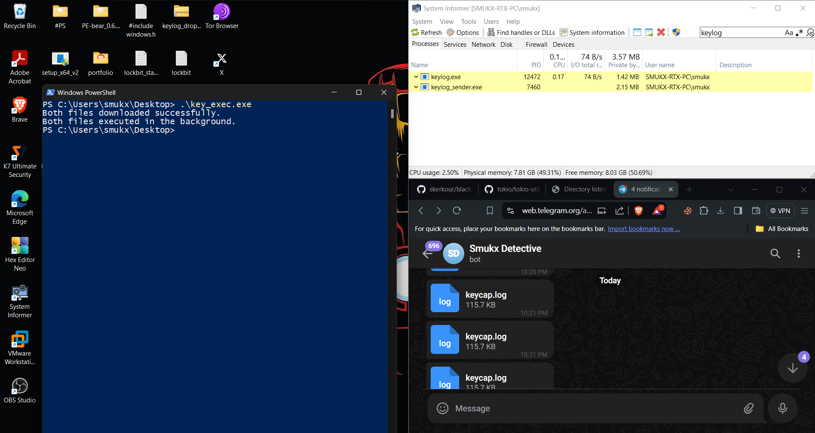Viewport: 815px width, 433px height.
Task: Go back in Brave browser
Action: (x=421, y=211)
